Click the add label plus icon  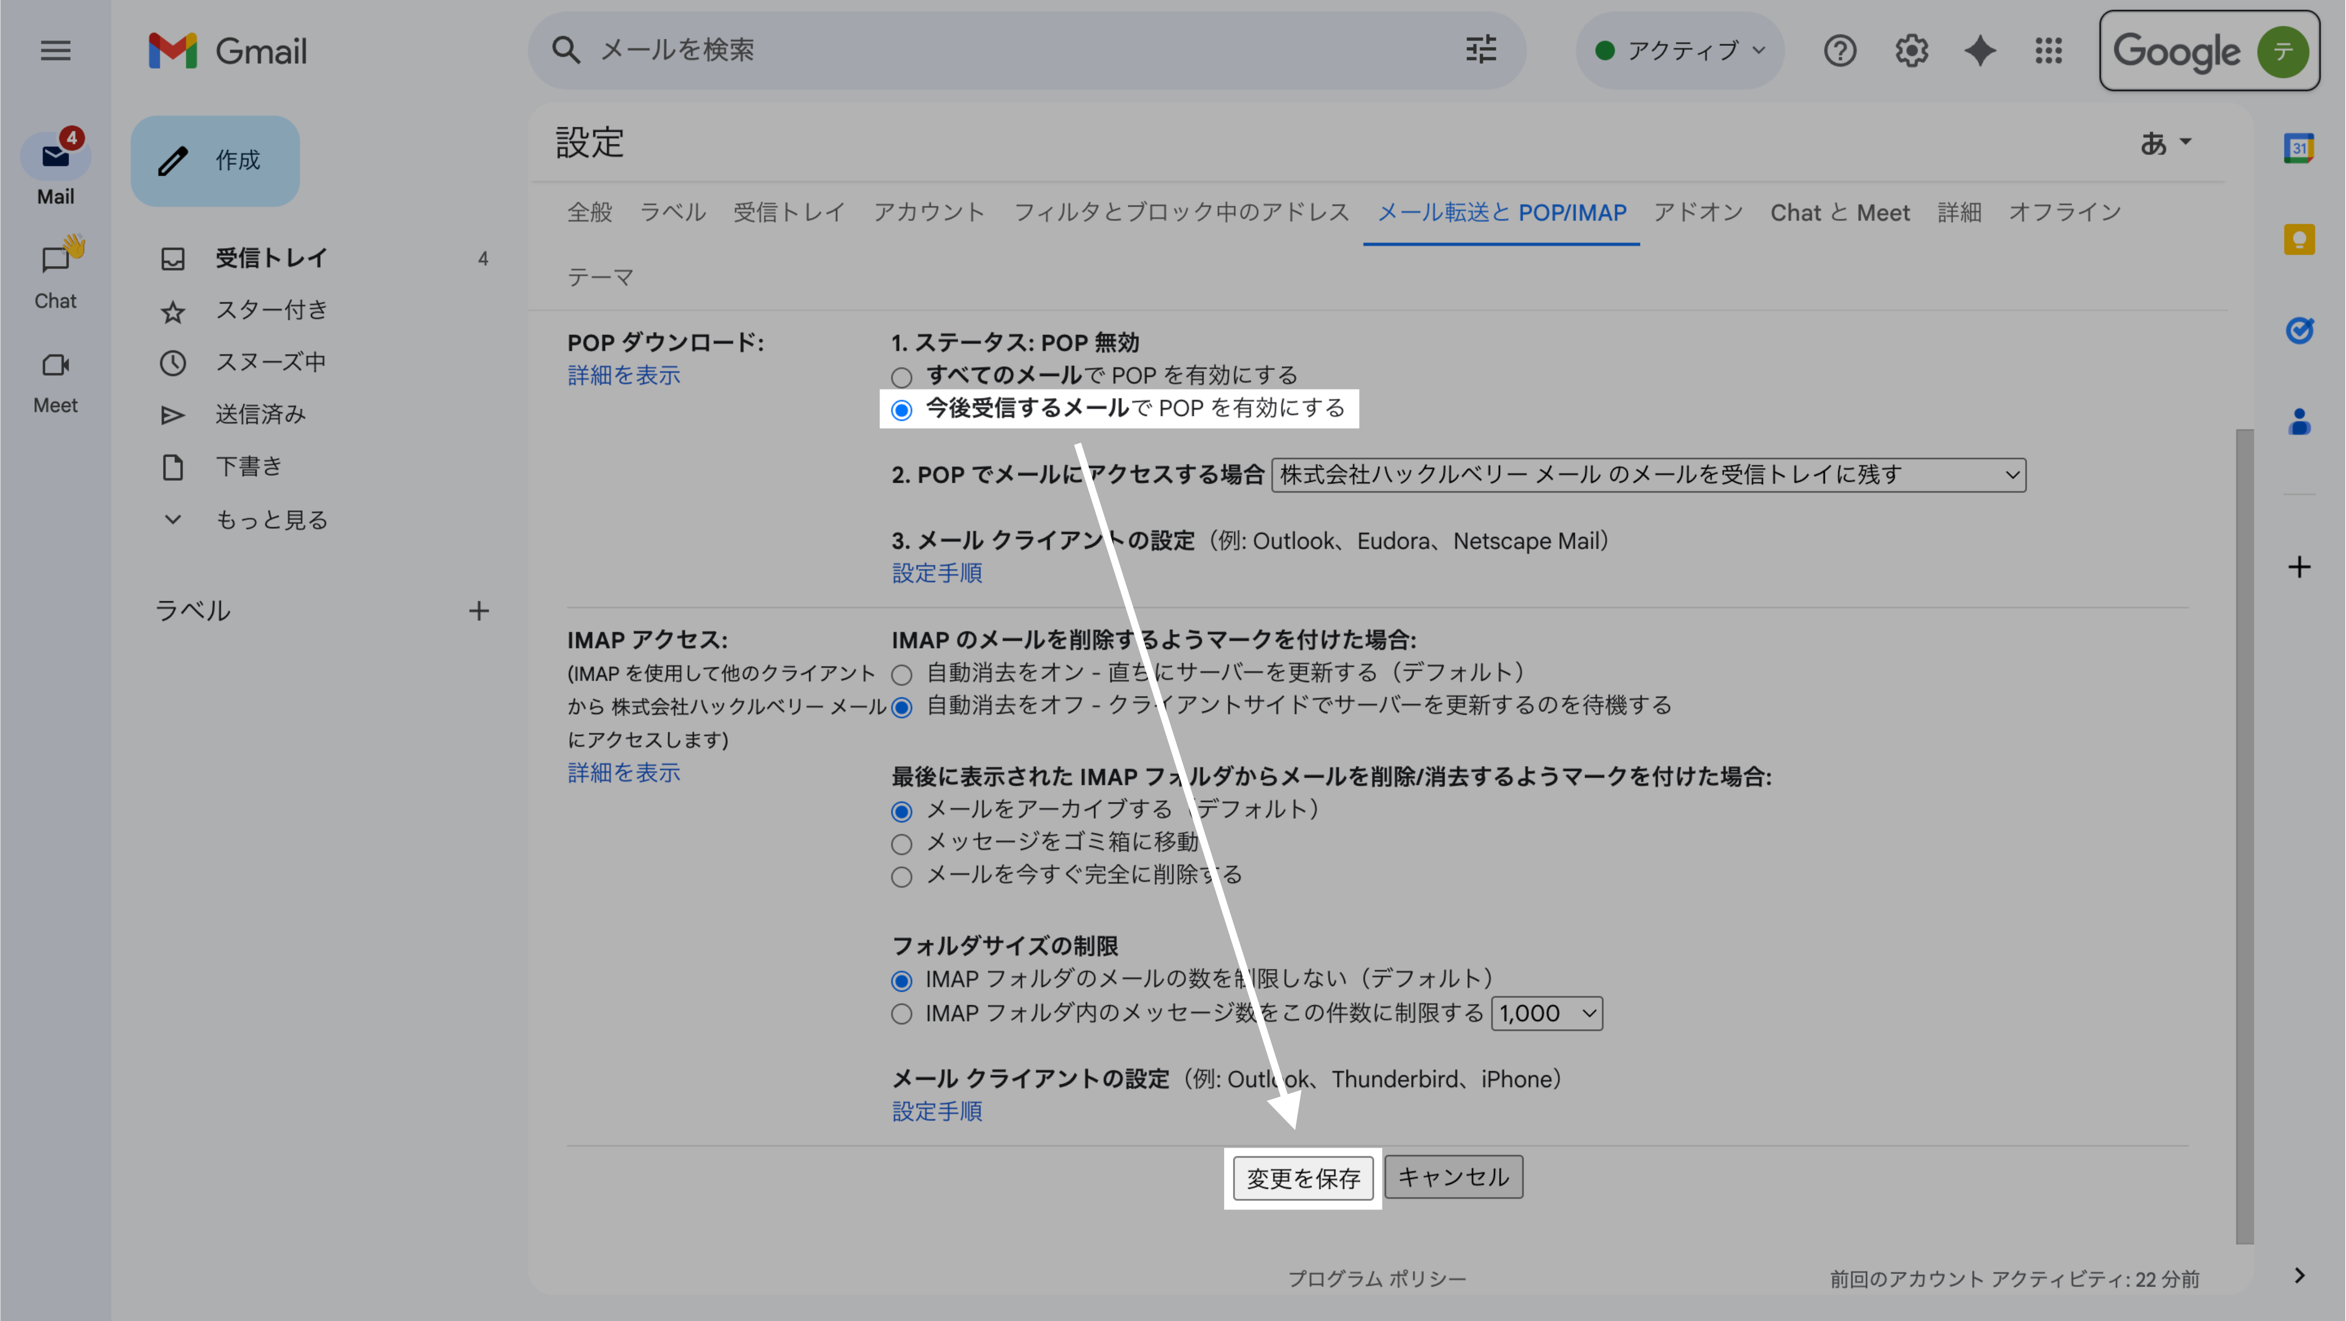[x=479, y=611]
